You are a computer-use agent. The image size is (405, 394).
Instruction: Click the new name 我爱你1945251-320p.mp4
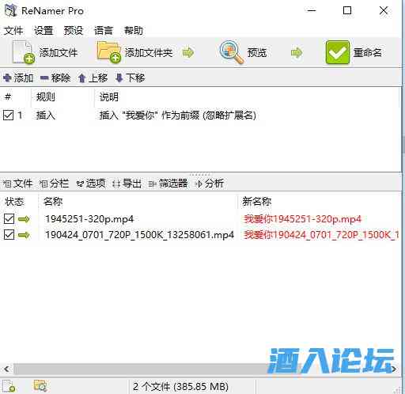pyautogui.click(x=302, y=219)
